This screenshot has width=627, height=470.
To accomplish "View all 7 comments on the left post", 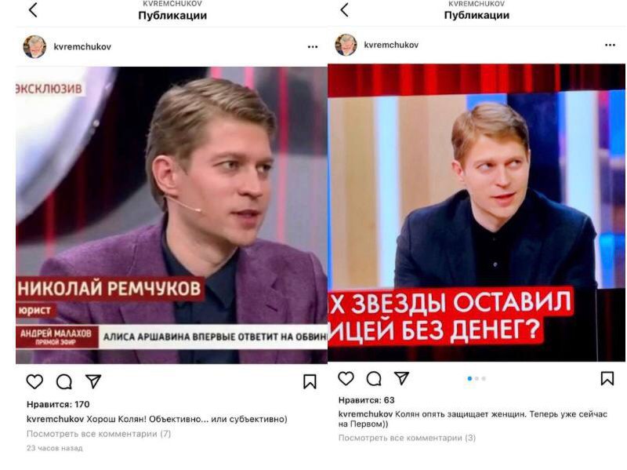I will pyautogui.click(x=99, y=434).
